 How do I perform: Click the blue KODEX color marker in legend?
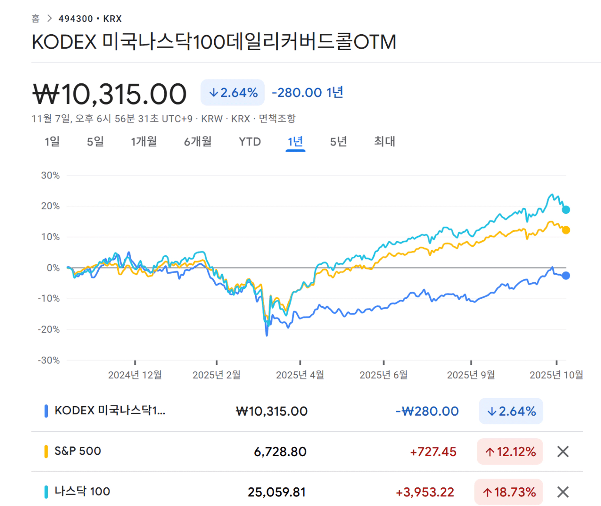(46, 411)
